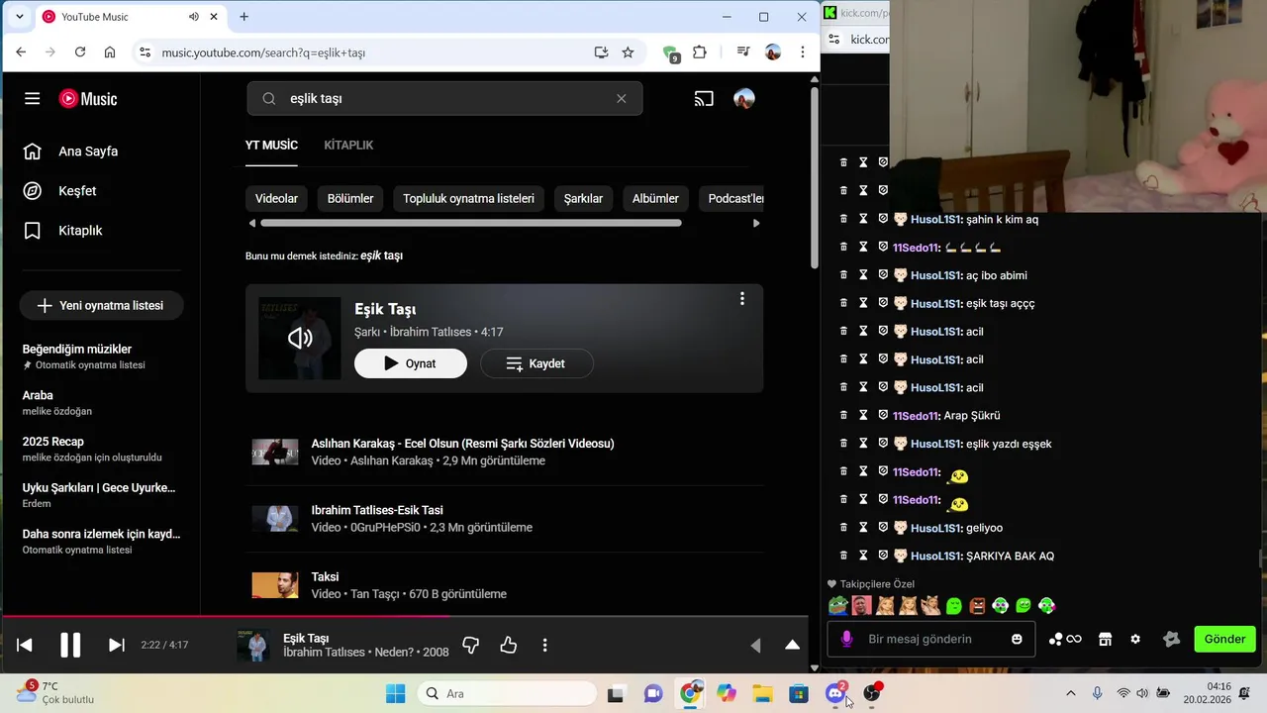Open the three-dot menu on Eşik Taşı card
This screenshot has width=1267, height=713.
742,299
